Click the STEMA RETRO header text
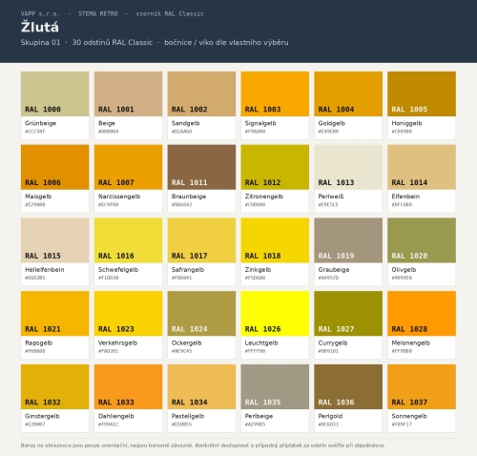This screenshot has width=477, height=456. [x=98, y=13]
